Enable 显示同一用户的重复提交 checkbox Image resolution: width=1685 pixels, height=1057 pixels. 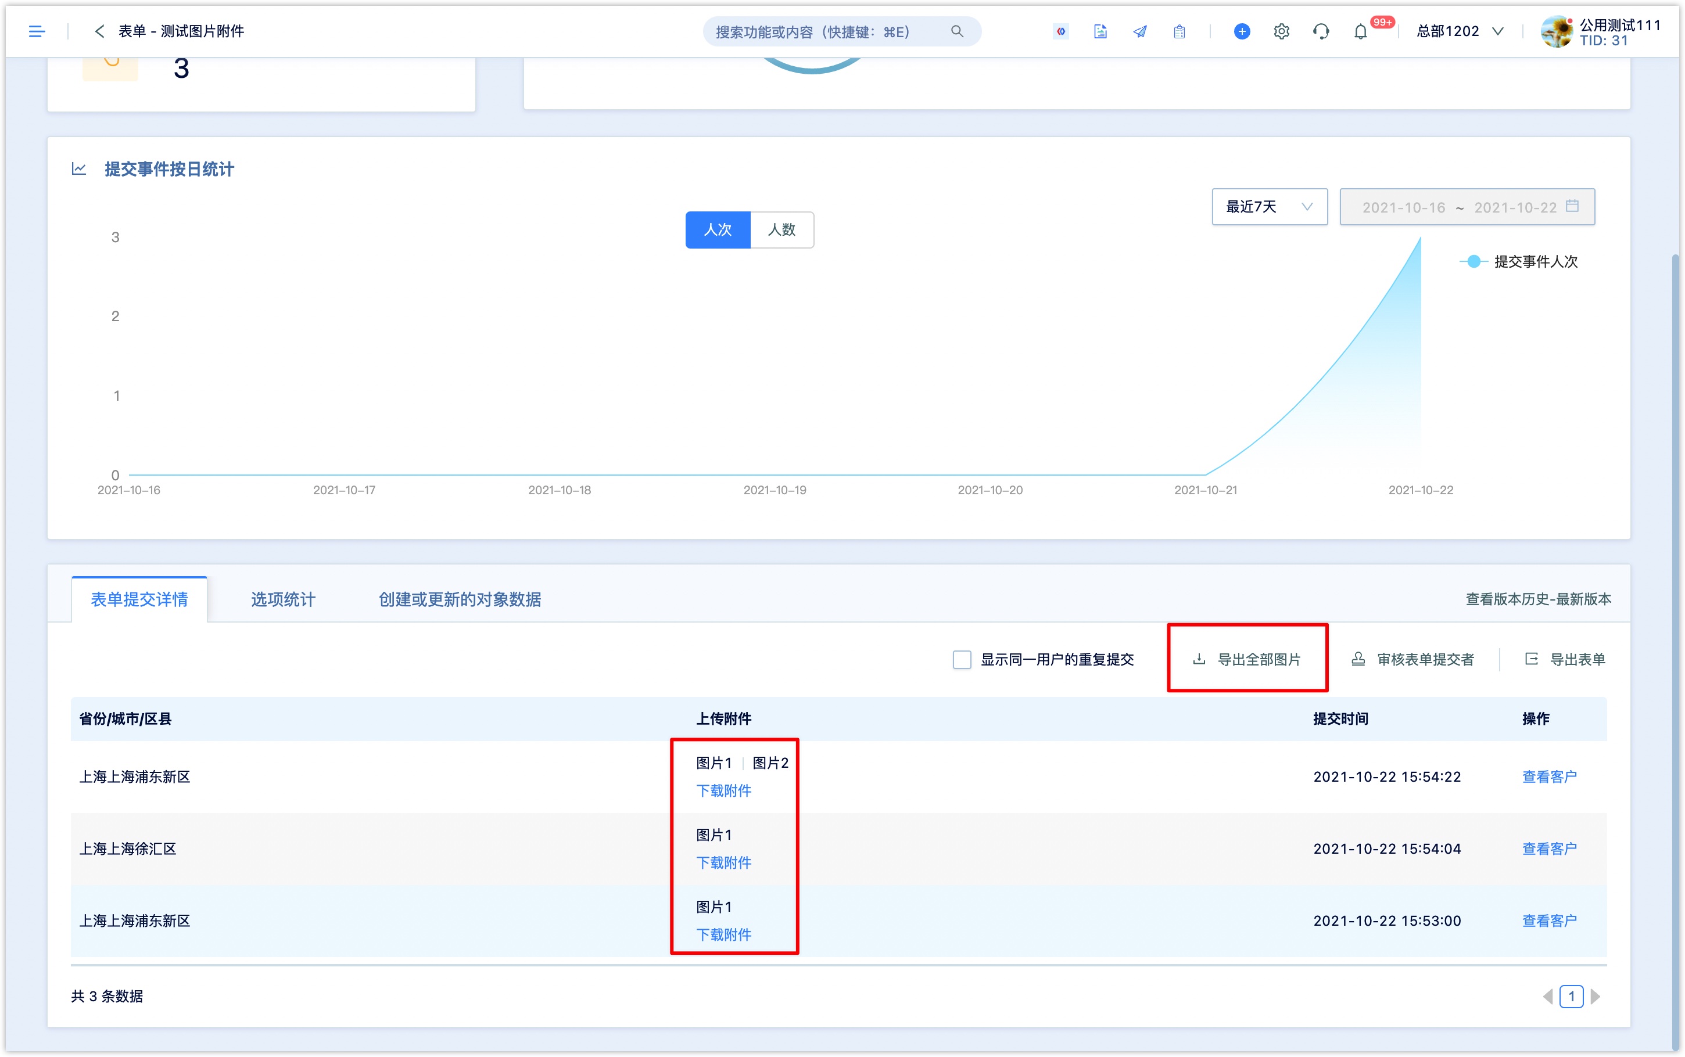pos(962,659)
